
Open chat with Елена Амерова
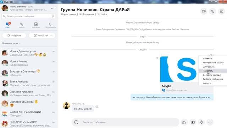pyautogui.click(x=29, y=83)
